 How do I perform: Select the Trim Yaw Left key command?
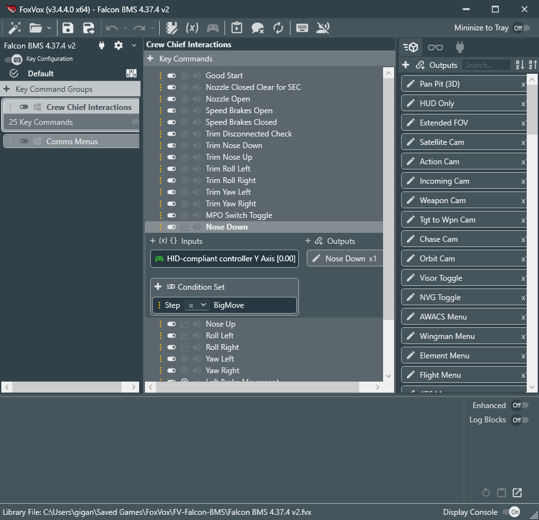point(228,192)
